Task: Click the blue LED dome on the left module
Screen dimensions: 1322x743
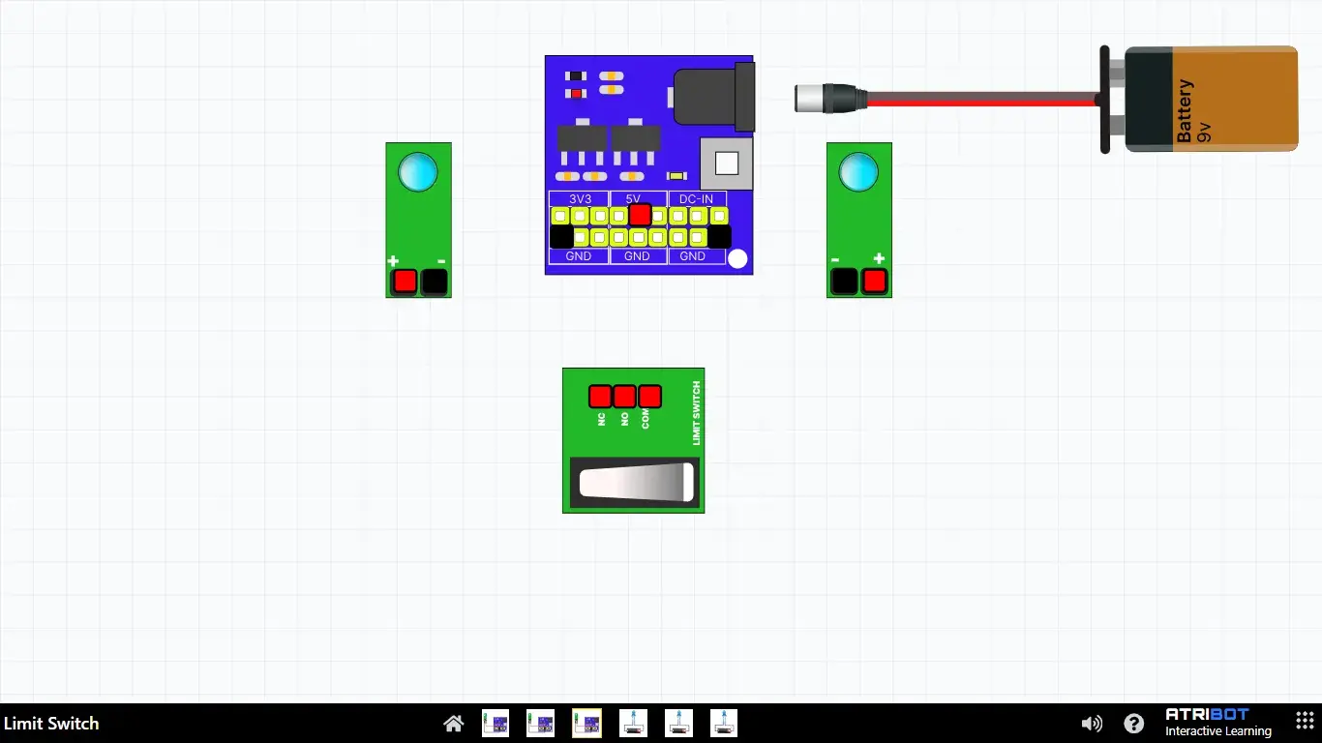Action: coord(418,173)
